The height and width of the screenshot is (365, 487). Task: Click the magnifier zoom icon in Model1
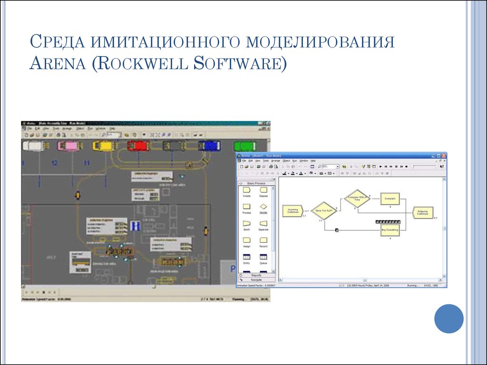319,167
